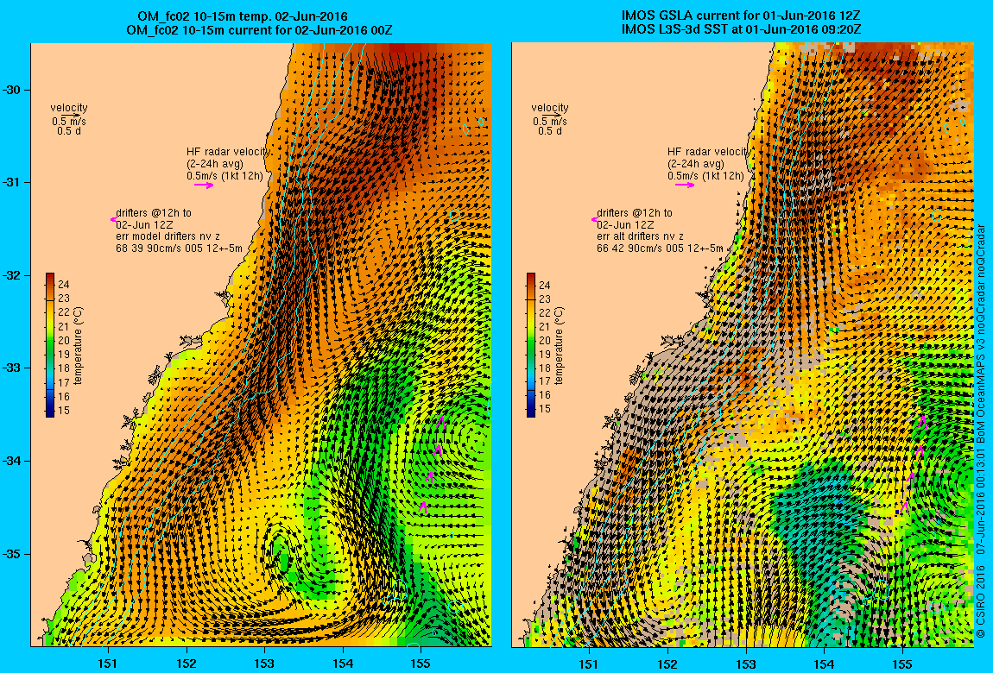This screenshot has width=993, height=673.
Task: Click "0.5 d" under velocity in right map
Action: (550, 131)
